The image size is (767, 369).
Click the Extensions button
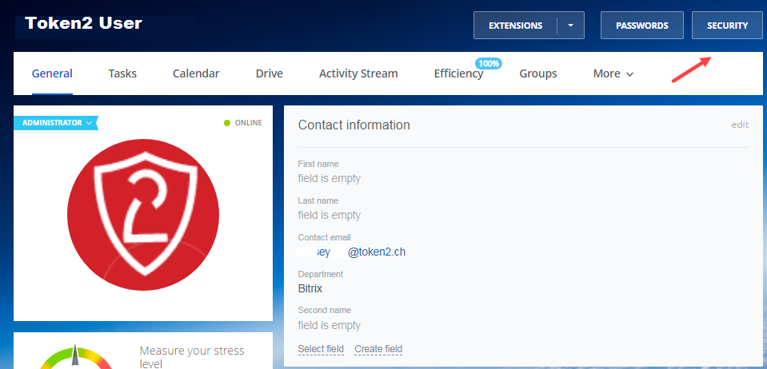(x=516, y=26)
